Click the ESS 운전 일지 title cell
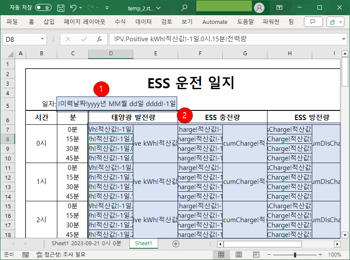This screenshot has height=260, width=350. point(191,83)
